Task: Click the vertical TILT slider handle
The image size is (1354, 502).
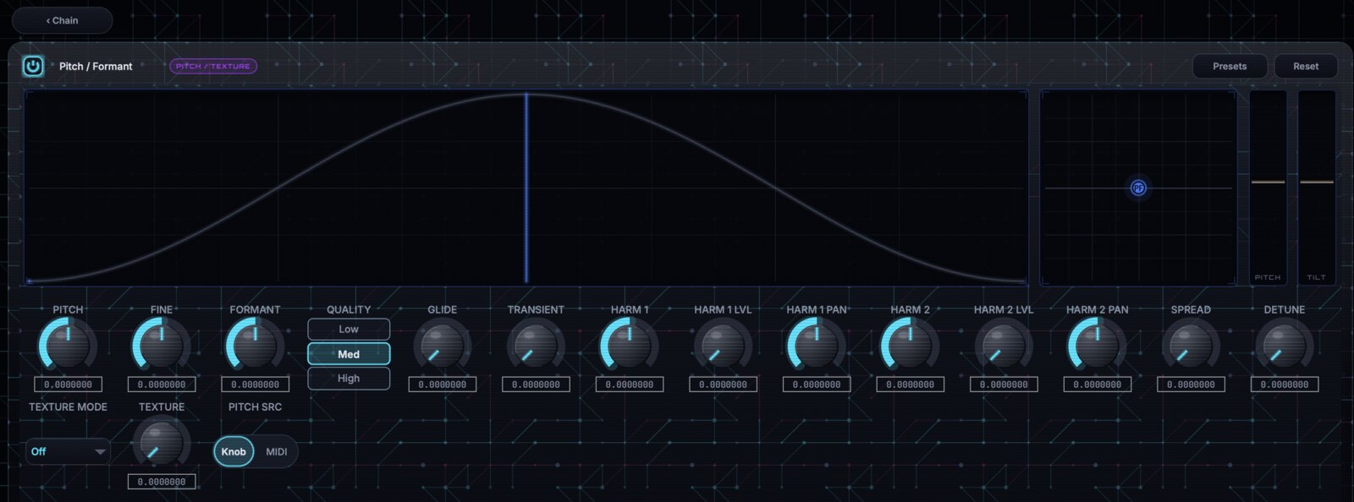Action: point(1317,182)
